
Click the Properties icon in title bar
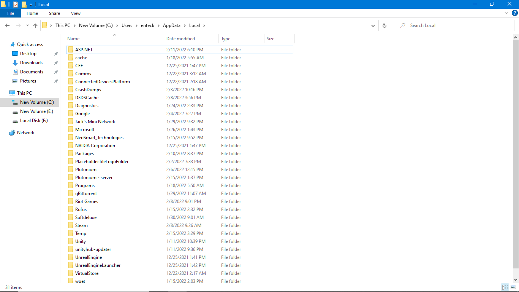pos(16,5)
